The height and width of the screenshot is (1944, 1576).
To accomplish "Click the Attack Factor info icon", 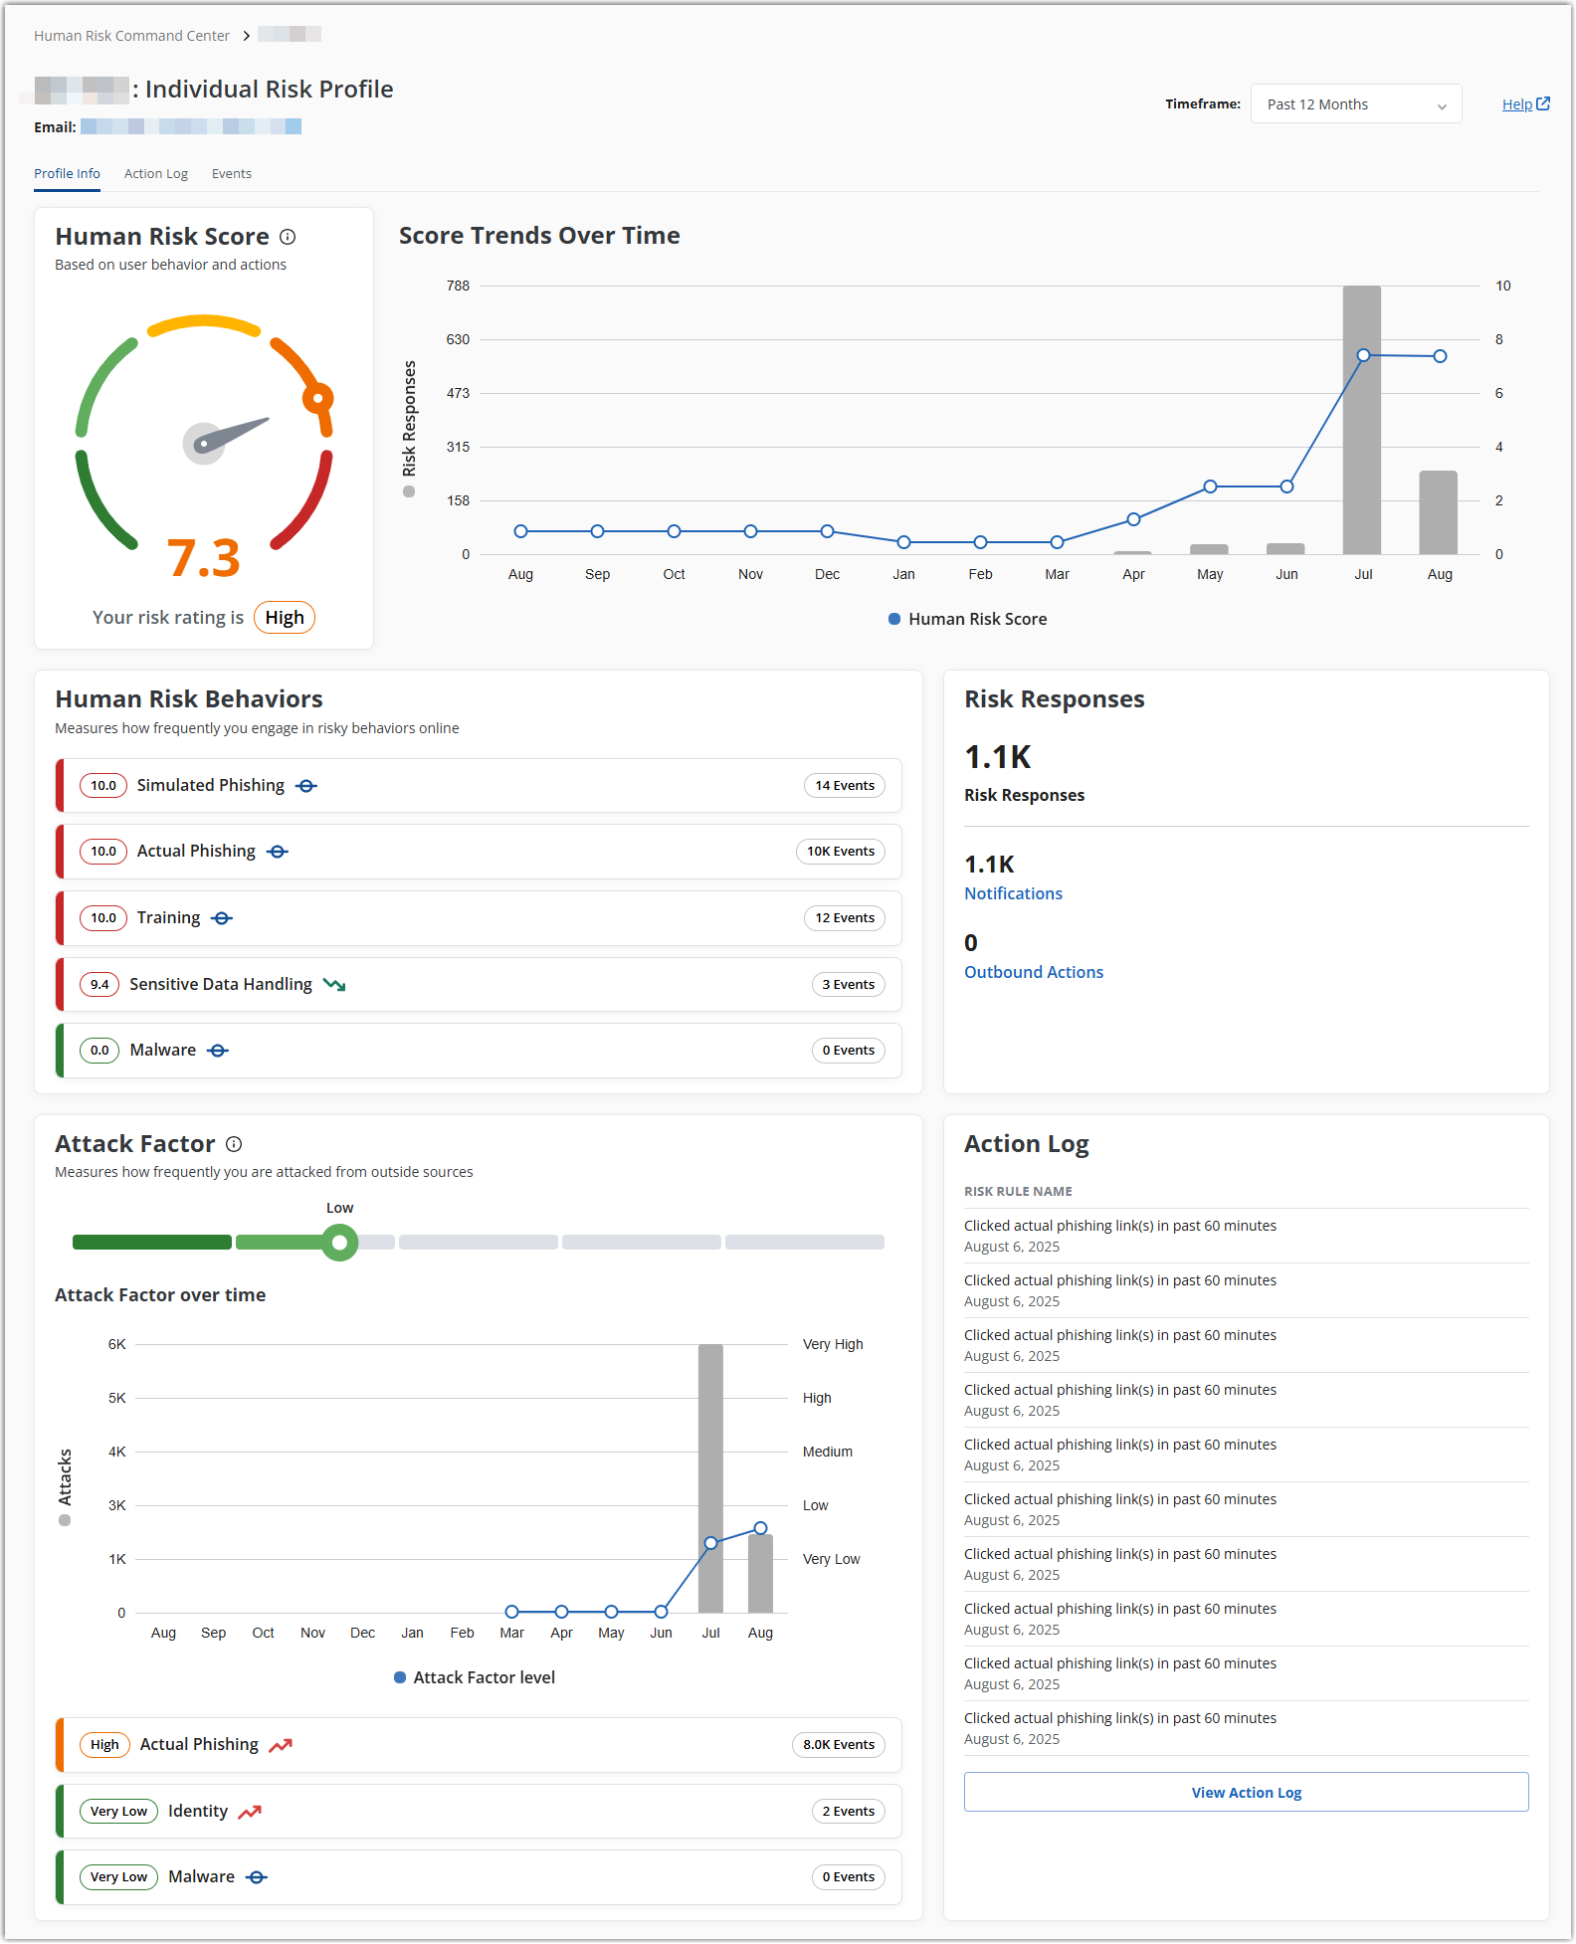I will pos(234,1144).
